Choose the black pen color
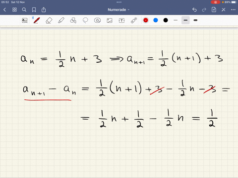The image size is (238, 178). (x=166, y=20)
